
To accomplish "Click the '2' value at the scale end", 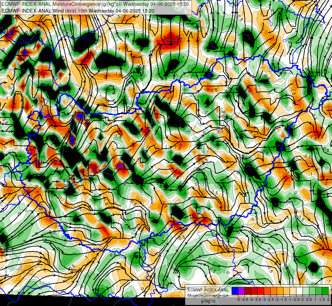I will tap(328, 300).
